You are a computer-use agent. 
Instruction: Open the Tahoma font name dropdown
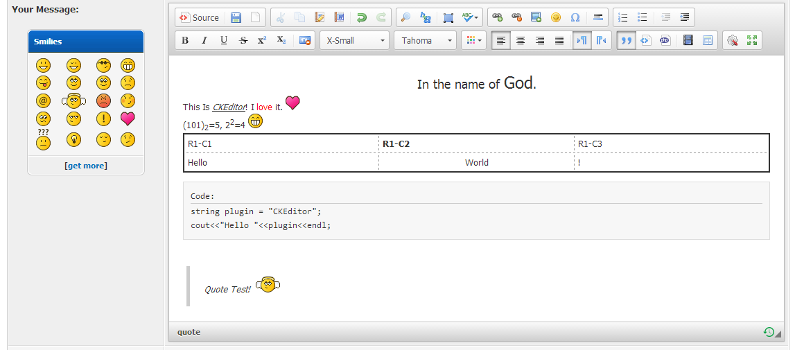pyautogui.click(x=426, y=41)
